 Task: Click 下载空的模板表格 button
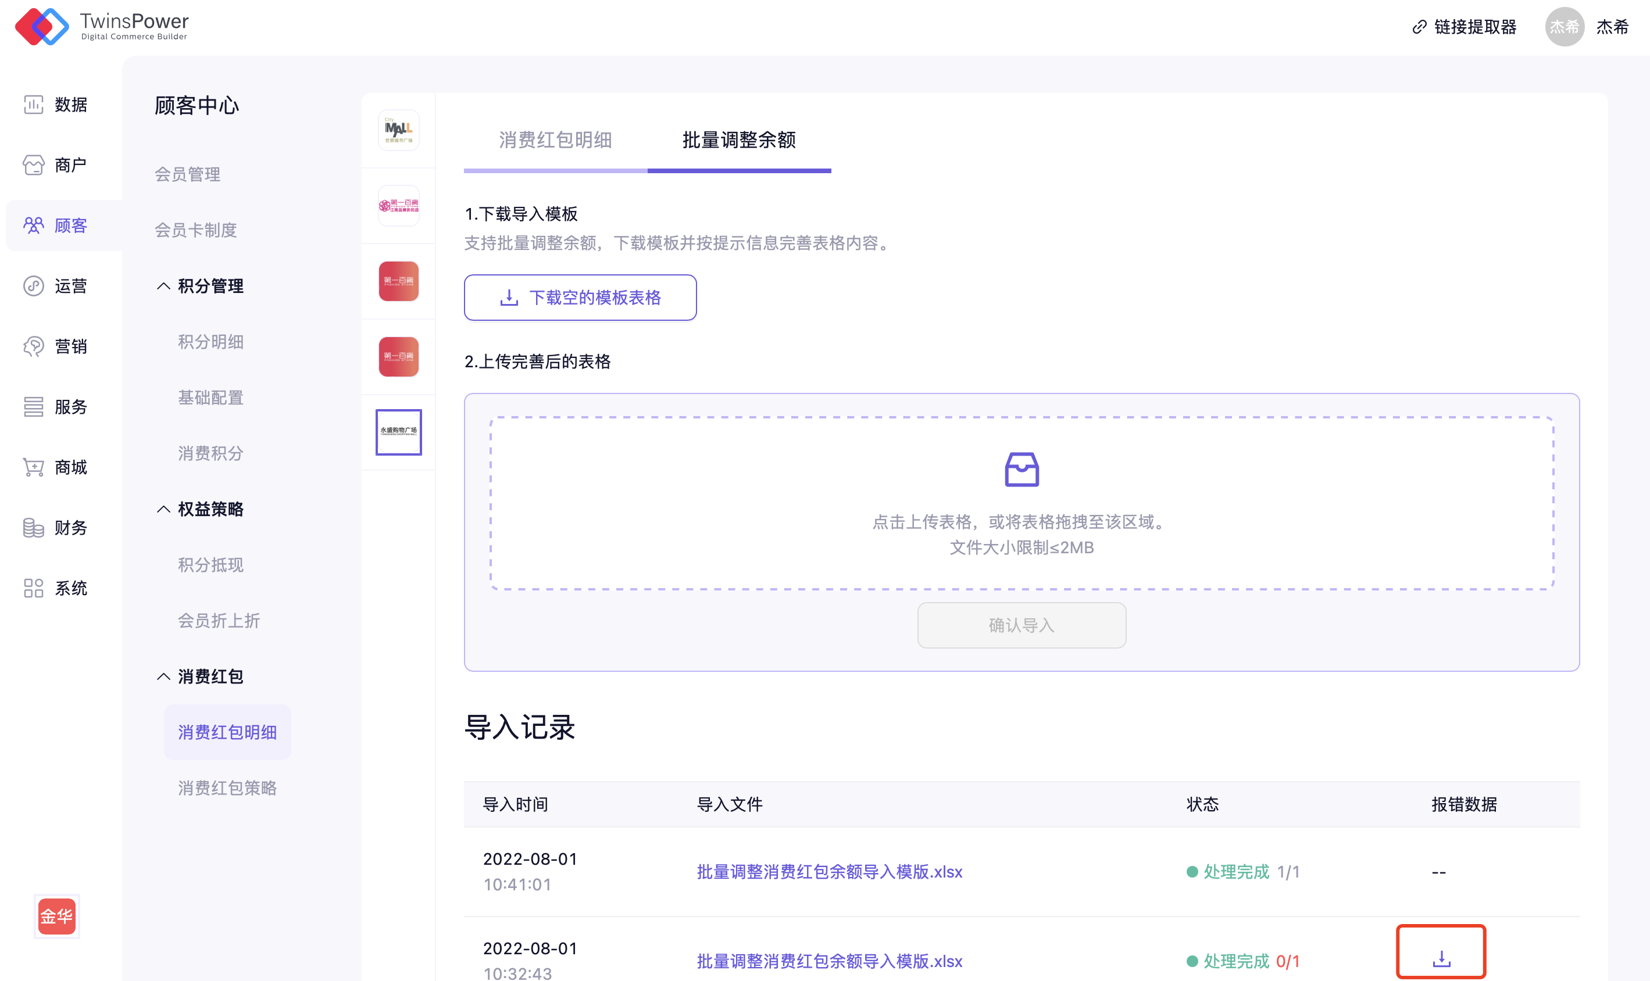pos(580,298)
